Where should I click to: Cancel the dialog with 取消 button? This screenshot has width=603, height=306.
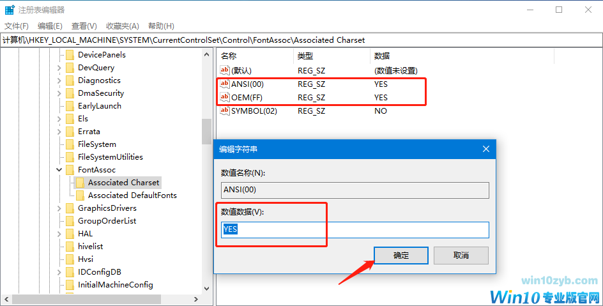pyautogui.click(x=461, y=256)
